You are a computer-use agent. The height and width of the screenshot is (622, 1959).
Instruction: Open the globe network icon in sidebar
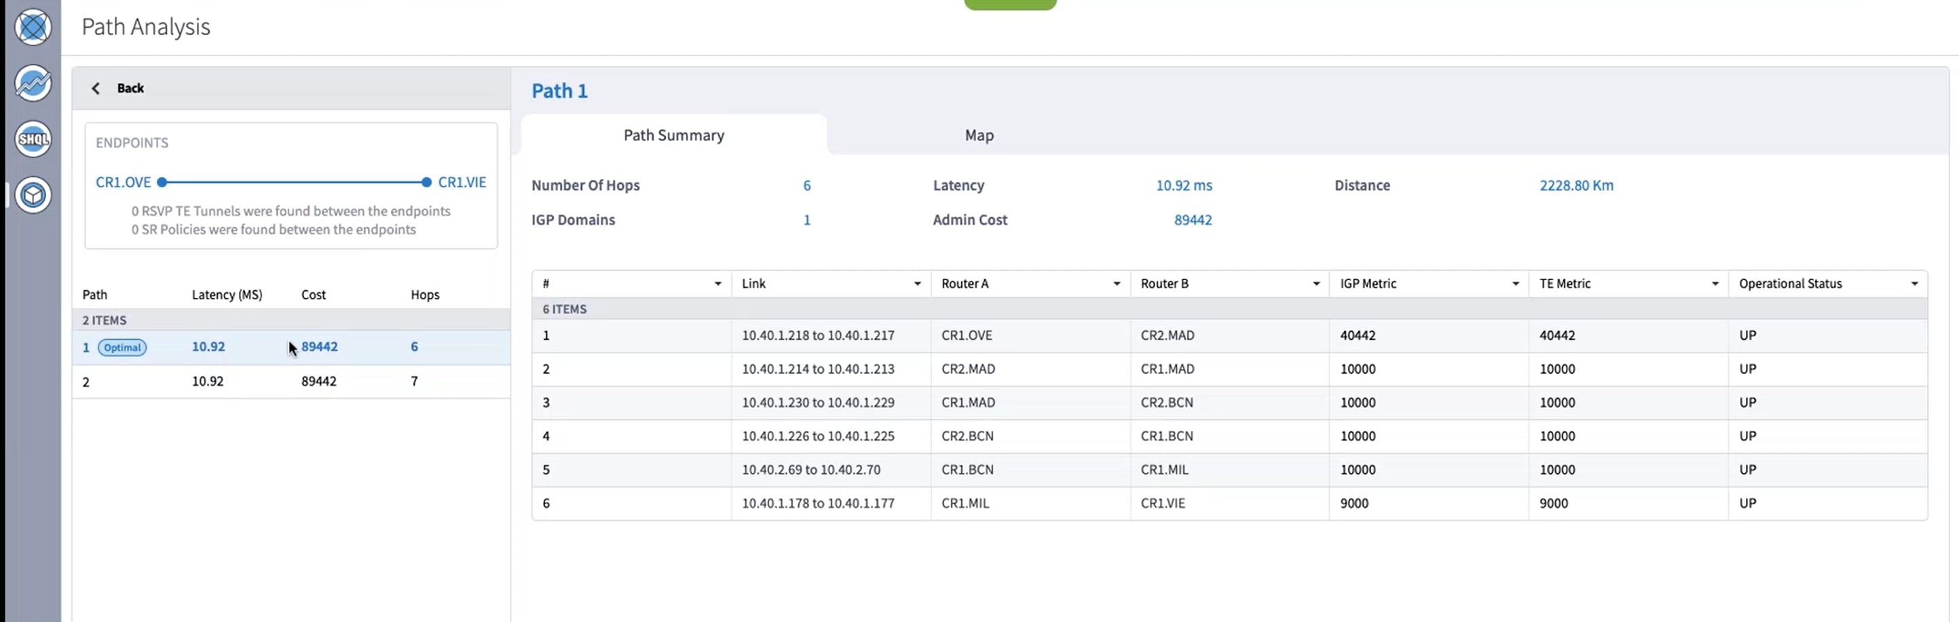pos(33,27)
